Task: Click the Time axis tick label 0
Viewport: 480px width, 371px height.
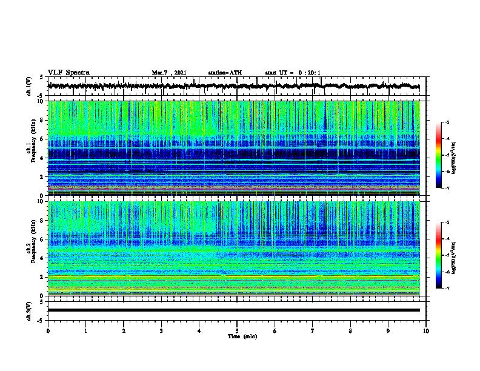Action: 48,331
